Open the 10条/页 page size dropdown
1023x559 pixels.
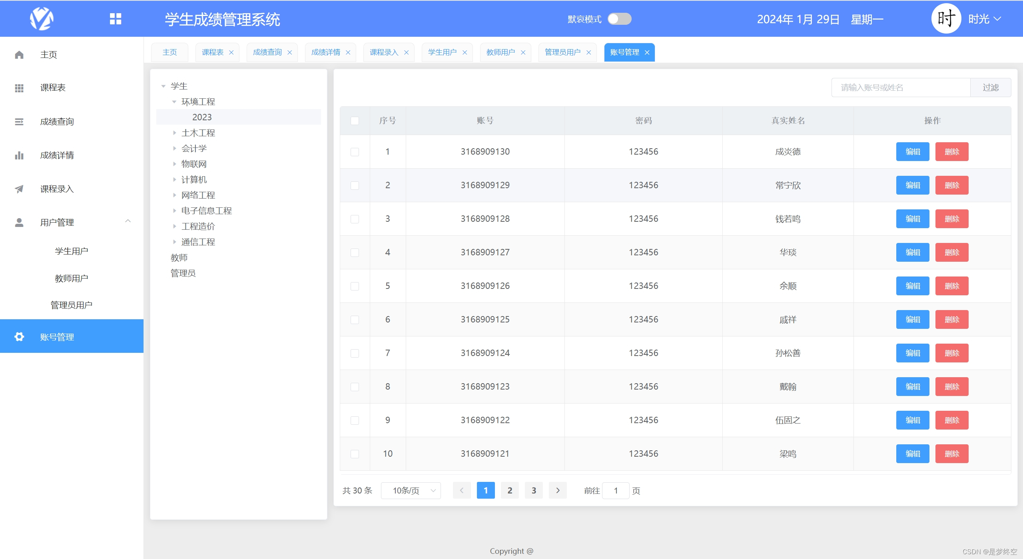tap(411, 491)
